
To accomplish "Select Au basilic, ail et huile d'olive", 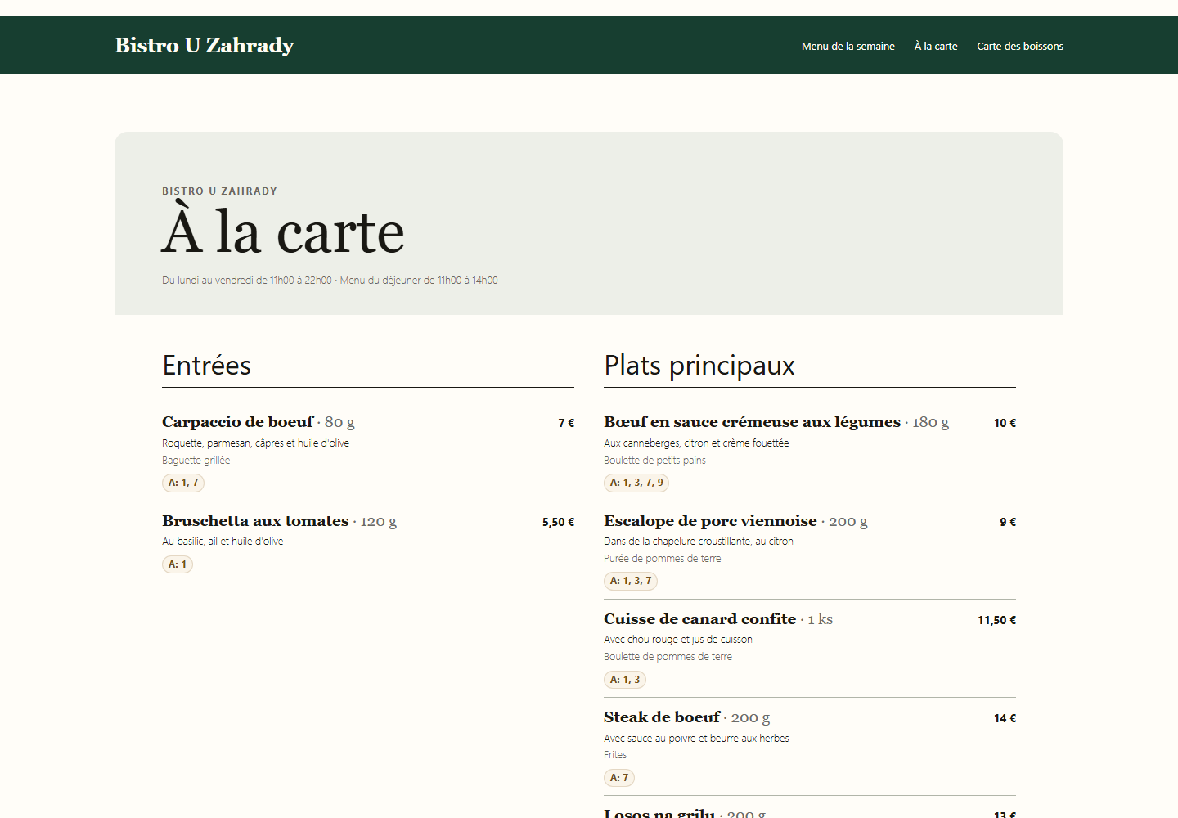I will coord(223,541).
